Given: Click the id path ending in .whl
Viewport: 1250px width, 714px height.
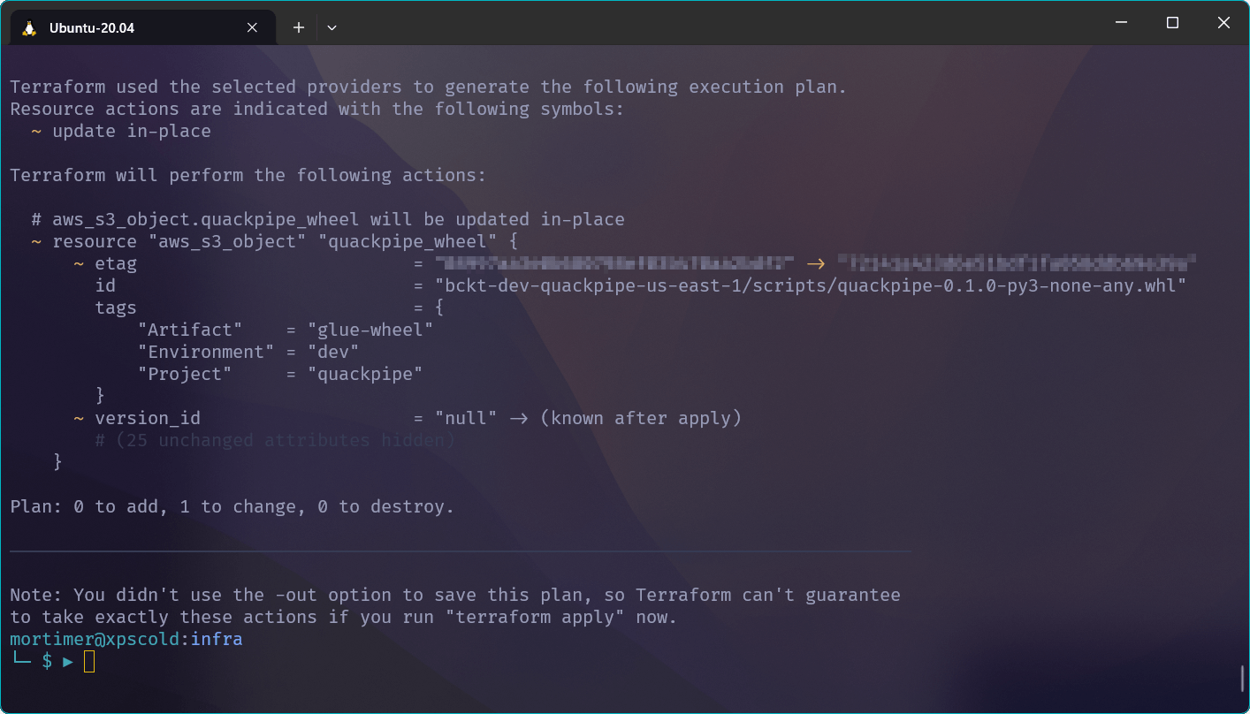Looking at the screenshot, I should coord(811,285).
